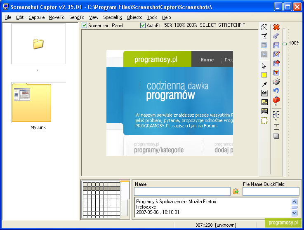Expand the small arrow under resize-arrows icon
Image resolution: width=304 pixels, height=230 pixels.
pos(276,120)
